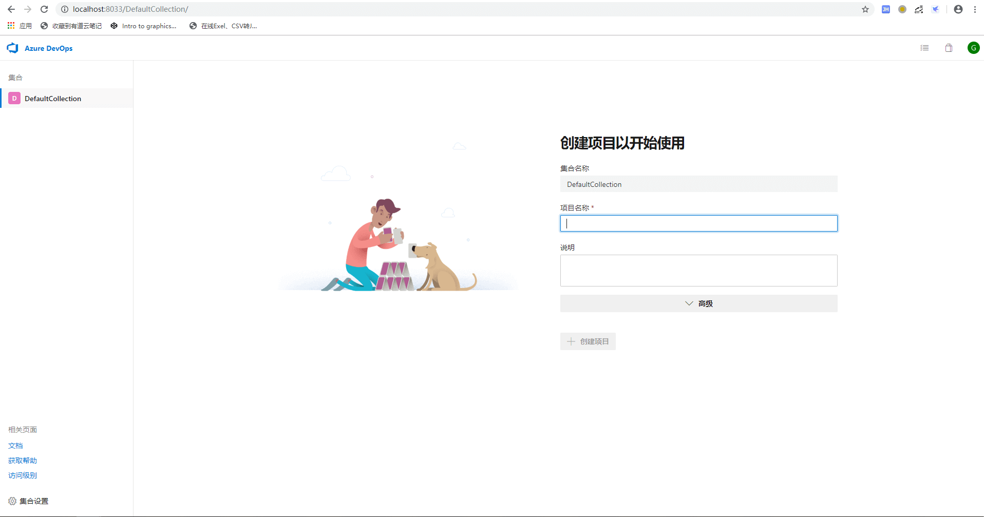Reload the page using the refresh icon
The image size is (984, 517).
click(44, 9)
